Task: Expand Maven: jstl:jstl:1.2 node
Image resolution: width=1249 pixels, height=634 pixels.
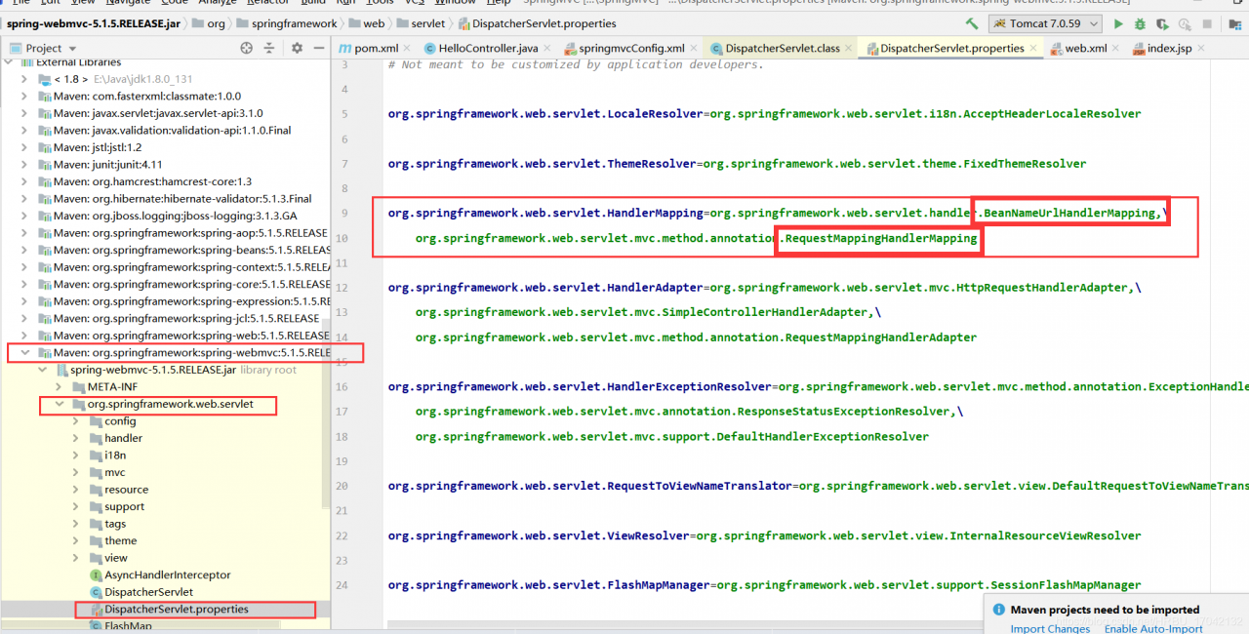Action: 24,147
